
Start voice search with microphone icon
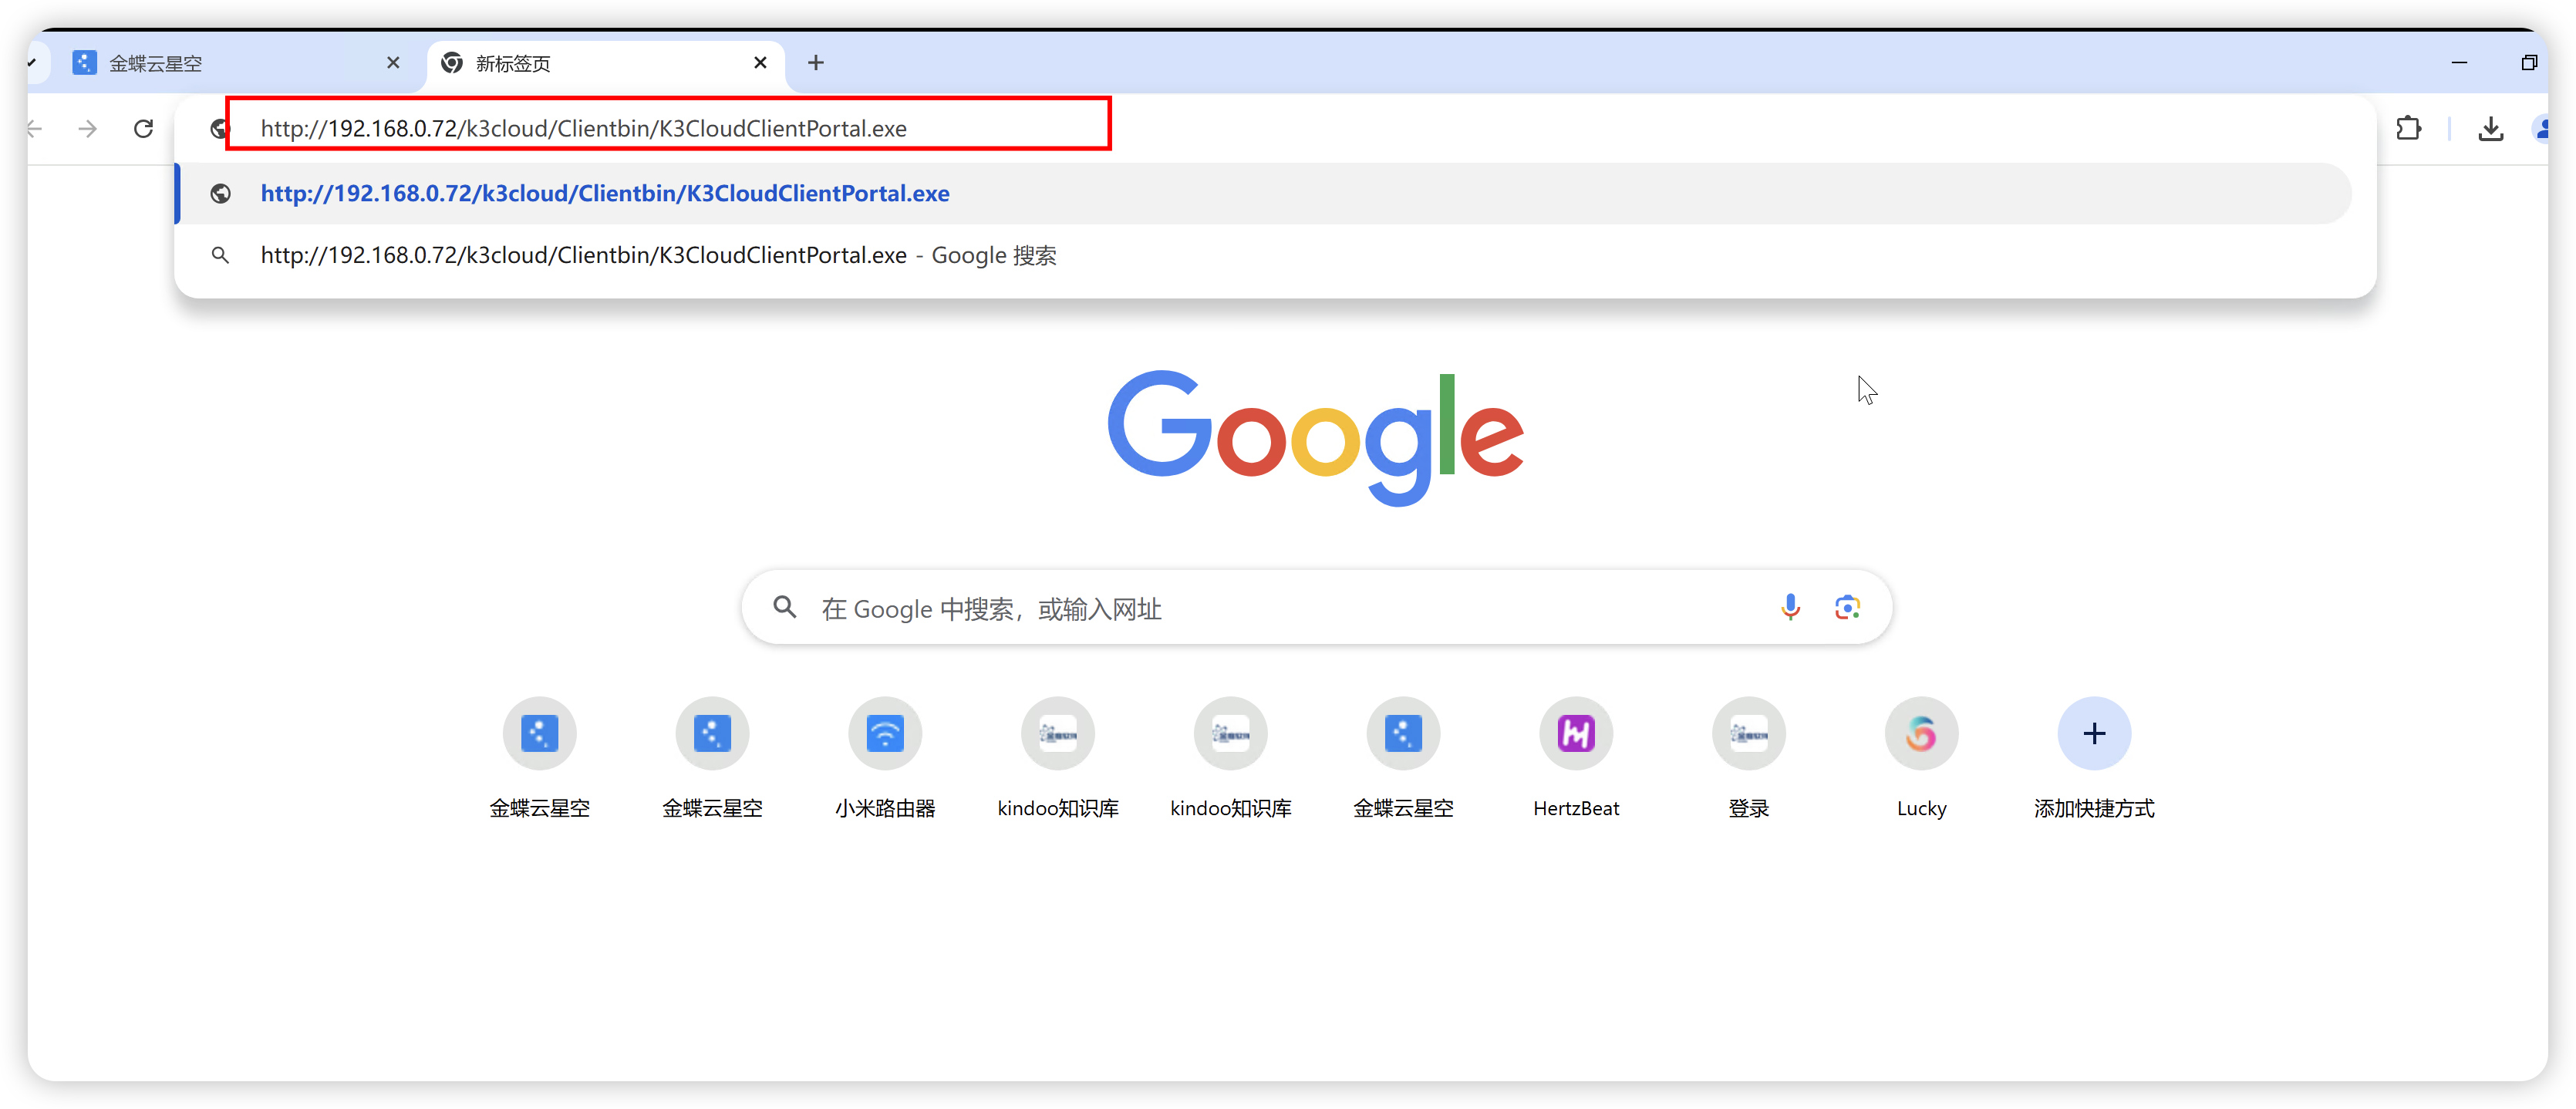(1790, 608)
